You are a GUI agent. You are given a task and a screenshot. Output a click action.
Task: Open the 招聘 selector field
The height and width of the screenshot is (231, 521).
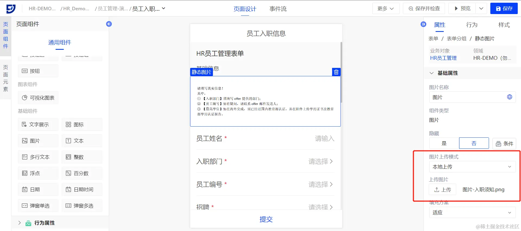pyautogui.click(x=265, y=206)
